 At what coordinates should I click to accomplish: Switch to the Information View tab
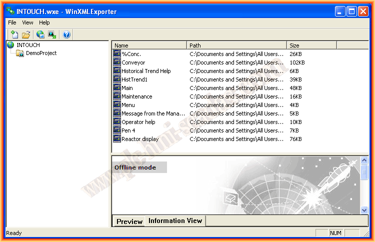[x=175, y=220]
